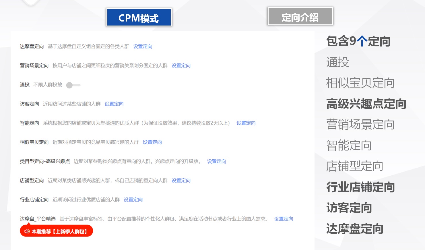Select the 达摩盘_平台精选 row label
Image resolution: width=425 pixels, height=250 pixels.
[x=38, y=219]
